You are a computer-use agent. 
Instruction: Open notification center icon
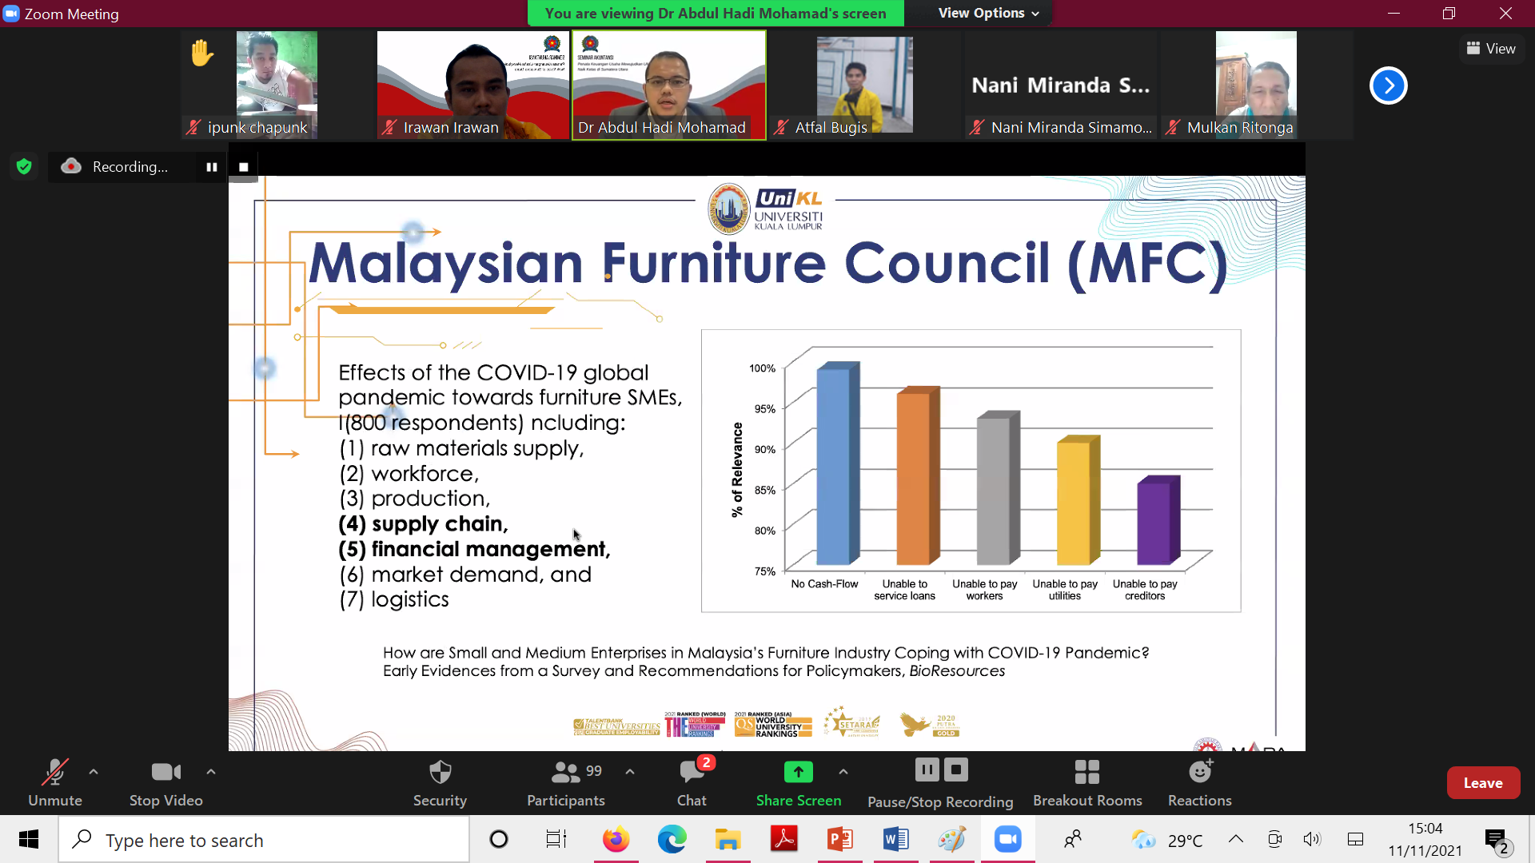point(1497,841)
